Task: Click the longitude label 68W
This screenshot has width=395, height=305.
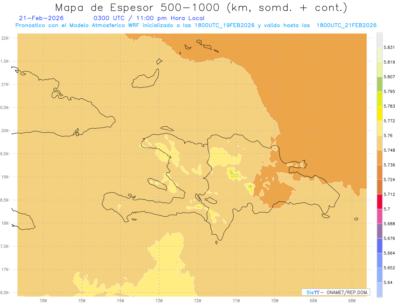Action: click(352, 300)
